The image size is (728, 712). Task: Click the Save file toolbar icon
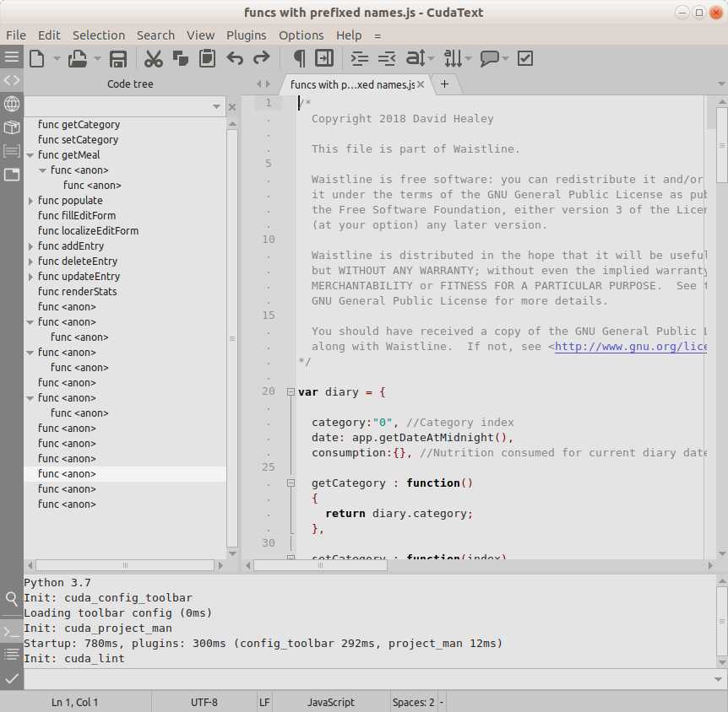pos(118,58)
